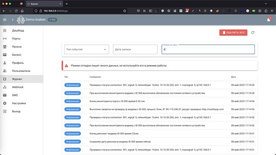Click Выход in the sidebar
Viewport: 276px width, 155px height.
point(16,112)
